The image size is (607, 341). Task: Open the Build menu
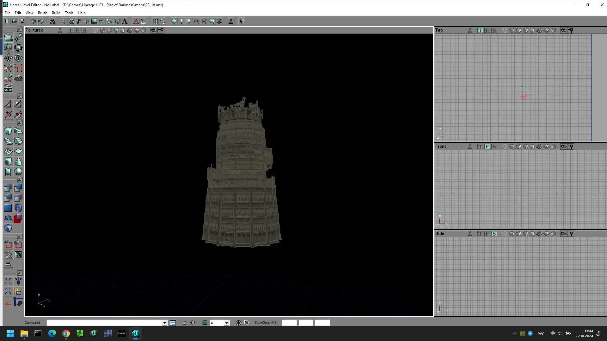coord(56,13)
